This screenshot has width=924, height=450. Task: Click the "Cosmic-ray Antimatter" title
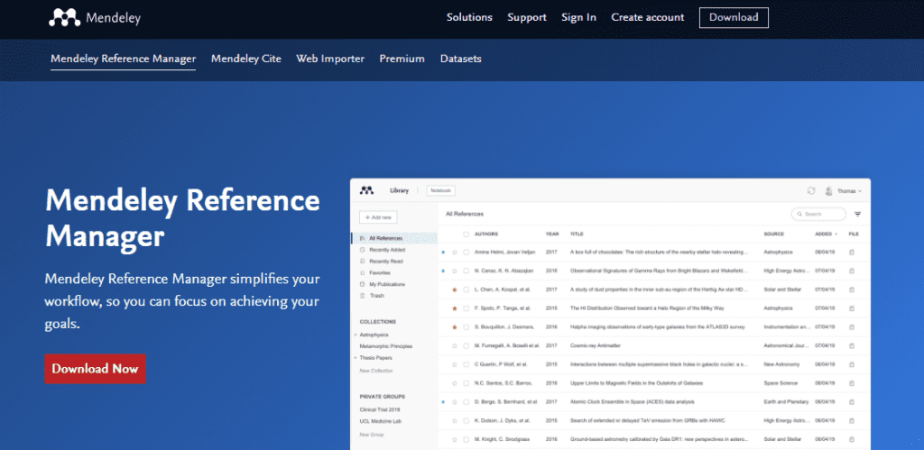[x=596, y=345]
